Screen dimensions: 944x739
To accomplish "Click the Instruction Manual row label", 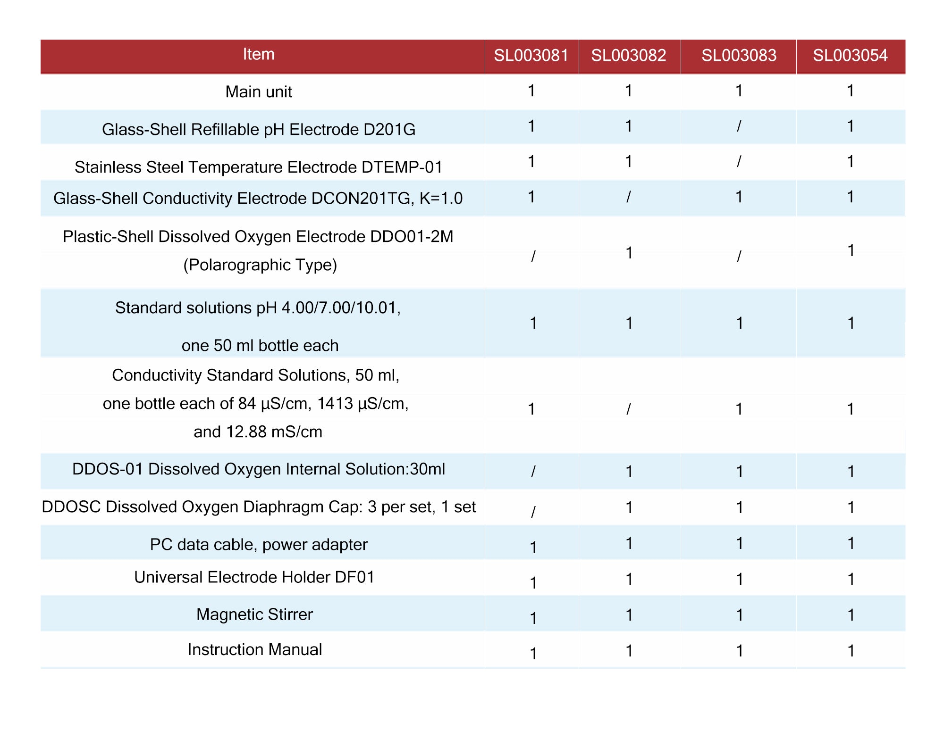I will [x=255, y=650].
